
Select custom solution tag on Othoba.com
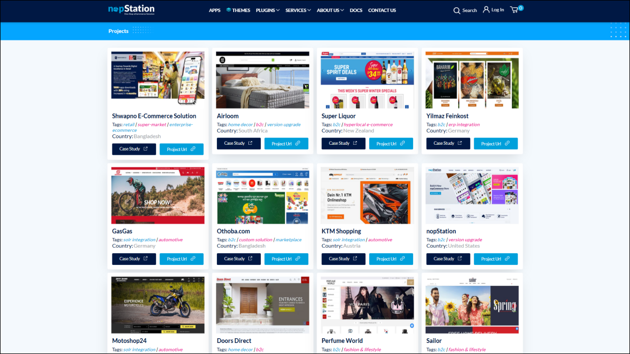[256, 240]
